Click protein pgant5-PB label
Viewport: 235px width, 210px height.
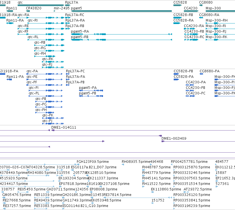pyautogui.click(x=88, y=93)
